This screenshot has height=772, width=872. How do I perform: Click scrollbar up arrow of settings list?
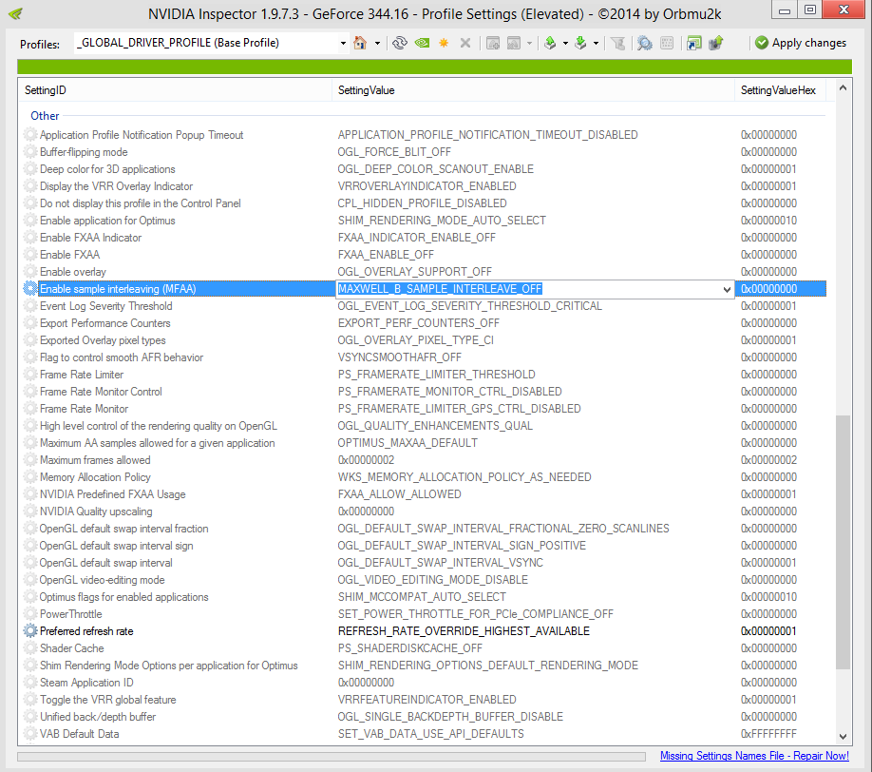click(844, 87)
